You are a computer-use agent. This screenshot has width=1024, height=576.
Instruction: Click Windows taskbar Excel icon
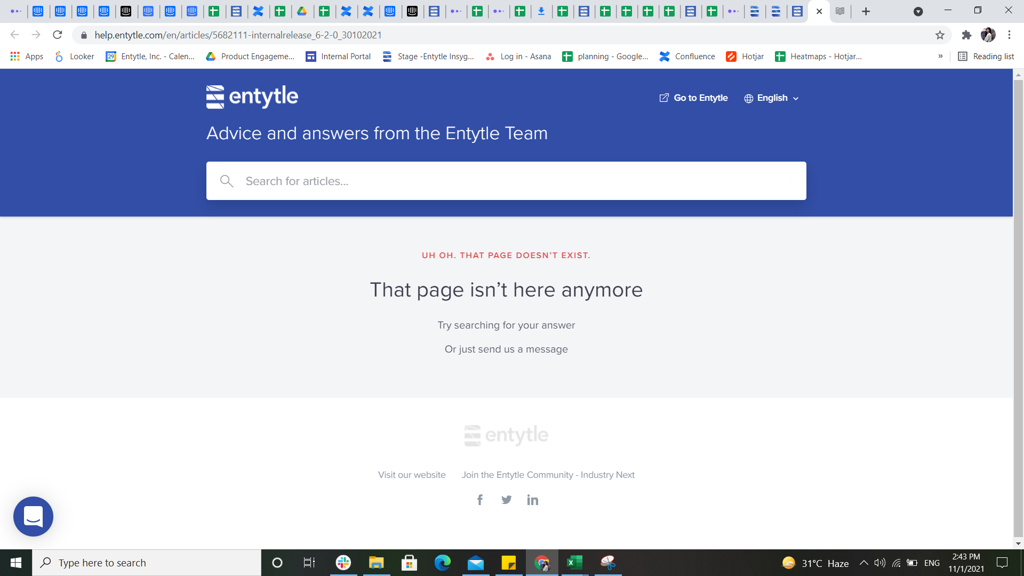(x=574, y=562)
